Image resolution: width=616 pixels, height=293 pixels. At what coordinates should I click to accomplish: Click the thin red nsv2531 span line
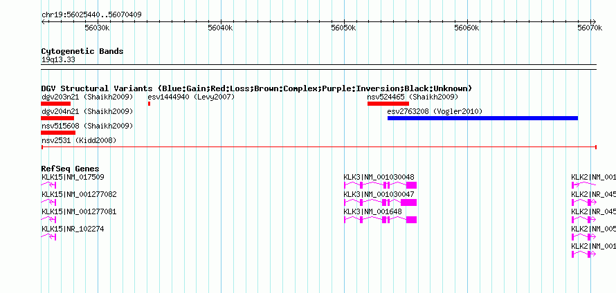[319, 147]
